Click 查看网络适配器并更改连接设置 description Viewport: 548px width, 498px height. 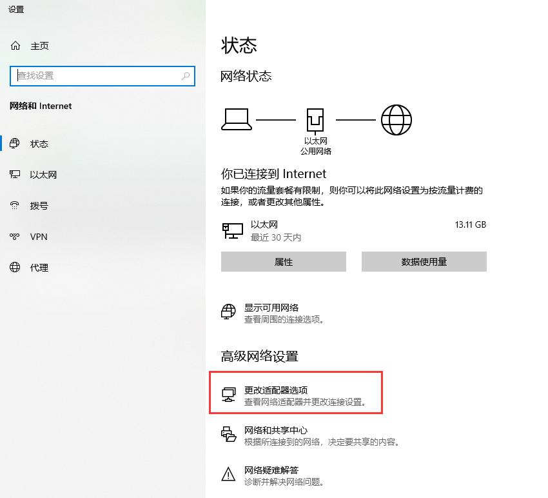pyautogui.click(x=306, y=402)
